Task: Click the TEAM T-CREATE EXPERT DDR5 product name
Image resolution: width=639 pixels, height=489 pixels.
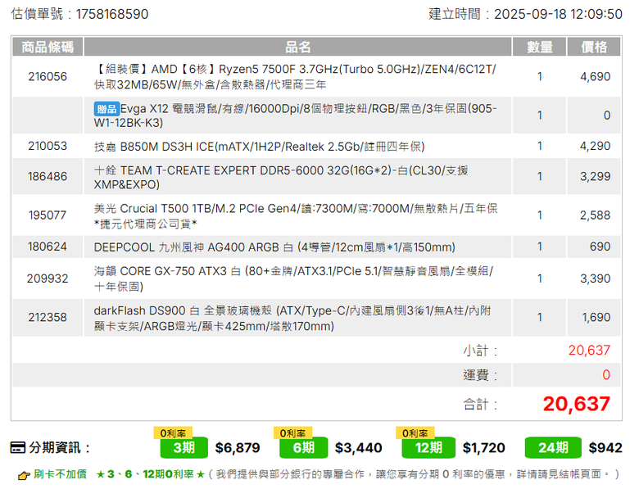Action: 281,177
